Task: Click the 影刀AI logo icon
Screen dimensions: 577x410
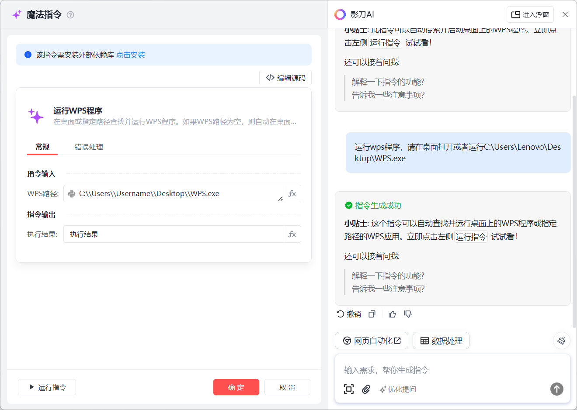Action: tap(340, 14)
